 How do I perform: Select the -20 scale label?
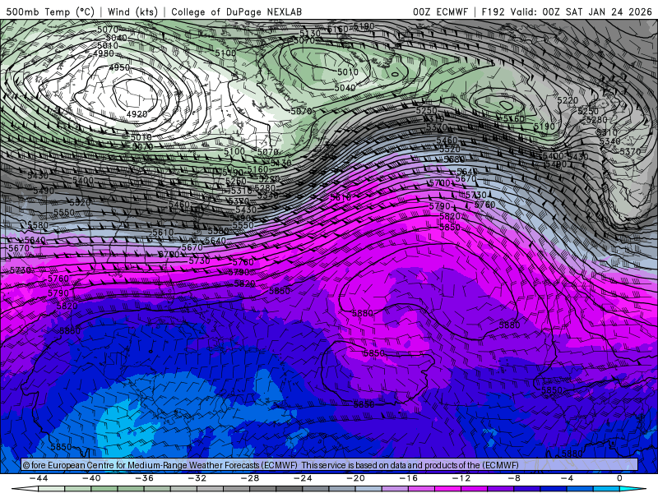356,478
